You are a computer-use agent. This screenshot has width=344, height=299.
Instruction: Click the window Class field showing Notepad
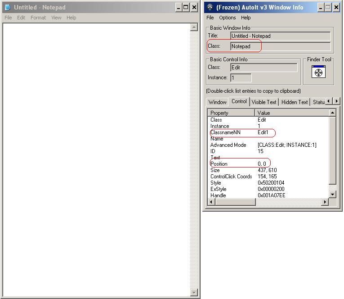click(x=281, y=46)
